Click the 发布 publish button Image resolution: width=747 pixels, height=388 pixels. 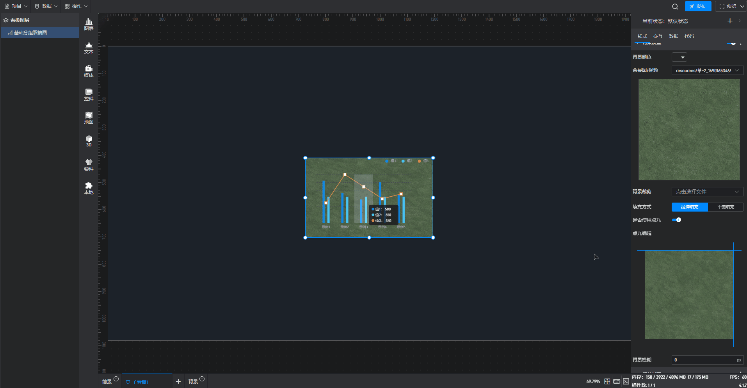[x=698, y=6]
